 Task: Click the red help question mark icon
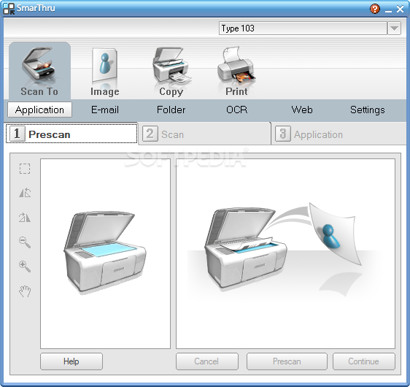coord(375,9)
